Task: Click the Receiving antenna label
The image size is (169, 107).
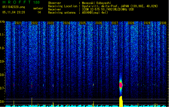Action: (62, 13)
